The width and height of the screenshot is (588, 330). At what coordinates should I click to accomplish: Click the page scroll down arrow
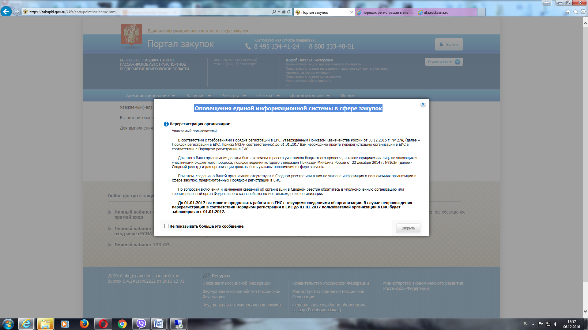[x=585, y=311]
